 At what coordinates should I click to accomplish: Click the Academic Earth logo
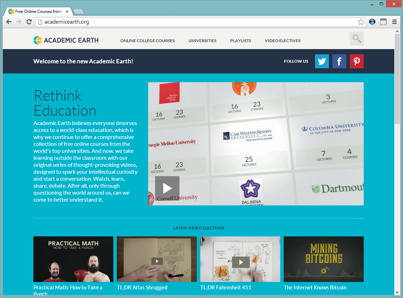pyautogui.click(x=66, y=40)
